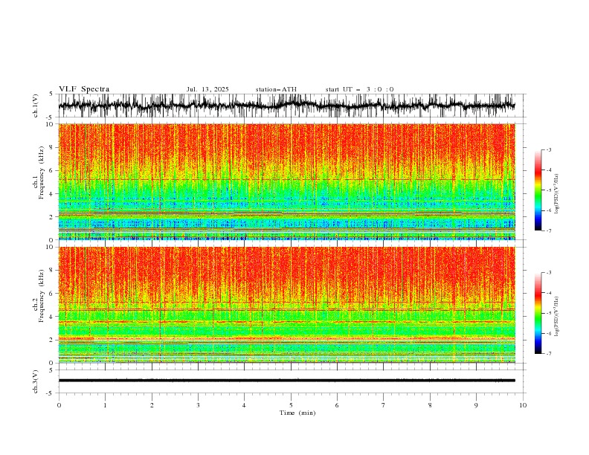Screen dimensions: 589x455
Task: Click time axis tick label "3"
Action: pyautogui.click(x=198, y=405)
